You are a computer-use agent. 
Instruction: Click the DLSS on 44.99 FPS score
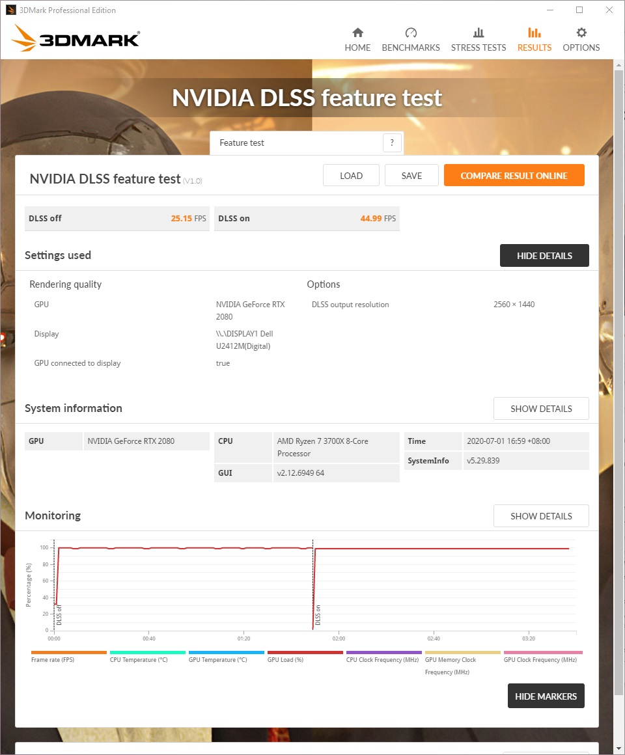pyautogui.click(x=307, y=218)
